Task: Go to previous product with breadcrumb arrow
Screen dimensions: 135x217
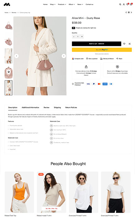Action: pyautogui.click(x=126, y=12)
